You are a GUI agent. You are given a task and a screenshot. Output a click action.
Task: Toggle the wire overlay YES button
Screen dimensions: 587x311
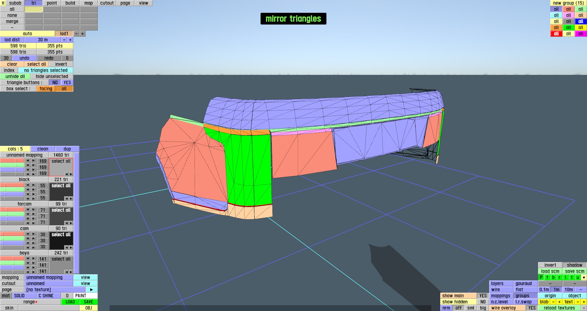pyautogui.click(x=532, y=308)
